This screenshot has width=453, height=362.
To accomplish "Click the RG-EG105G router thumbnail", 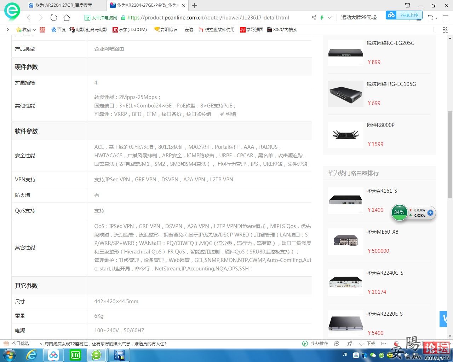I will coord(346,94).
